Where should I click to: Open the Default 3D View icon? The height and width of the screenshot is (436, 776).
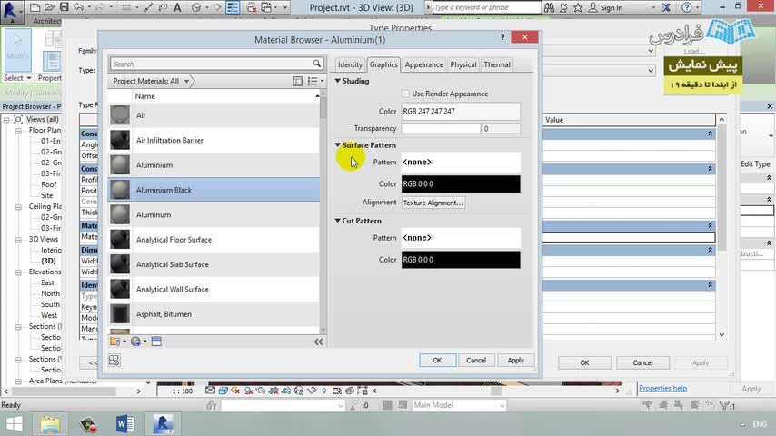point(196,7)
